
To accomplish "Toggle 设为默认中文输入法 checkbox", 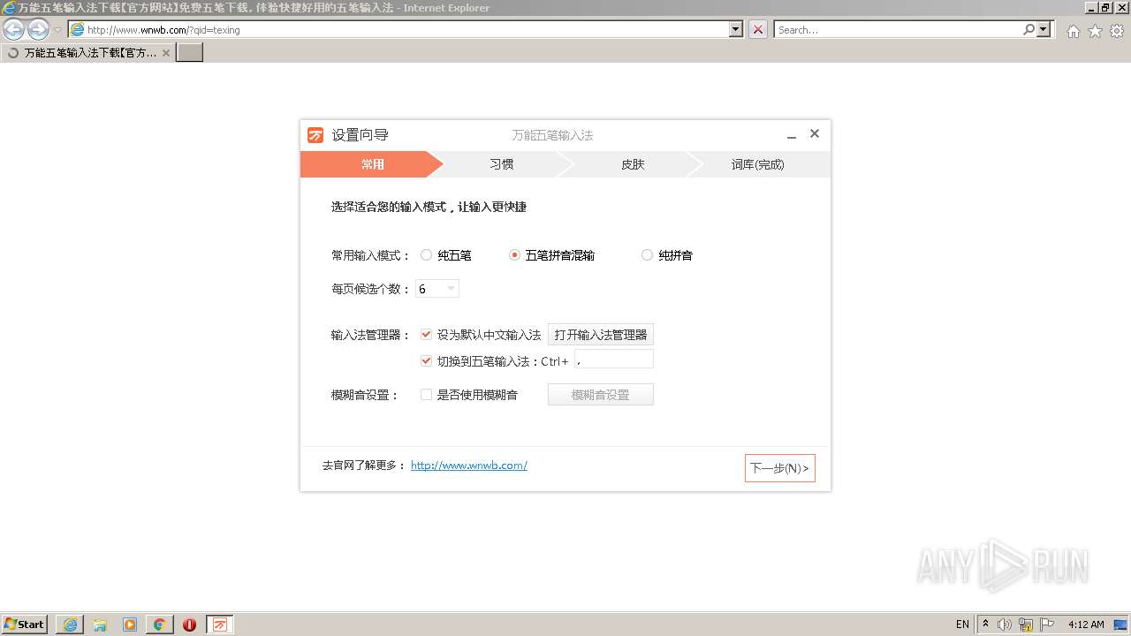I will pyautogui.click(x=426, y=335).
